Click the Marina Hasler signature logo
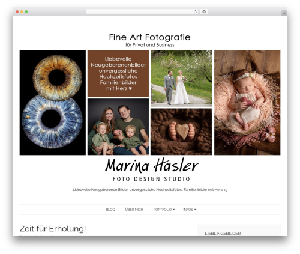The height and width of the screenshot is (254, 300). coord(152,165)
